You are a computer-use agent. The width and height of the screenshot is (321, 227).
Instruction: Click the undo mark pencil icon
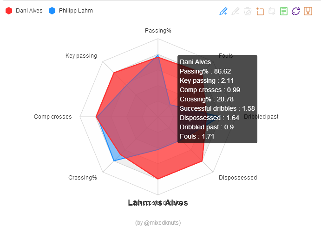coord(236,11)
